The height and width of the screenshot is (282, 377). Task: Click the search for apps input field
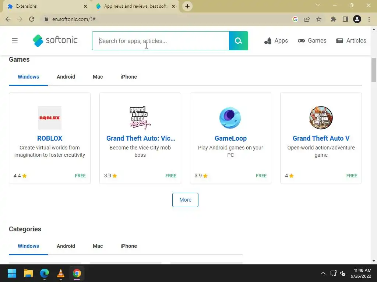pos(161,41)
